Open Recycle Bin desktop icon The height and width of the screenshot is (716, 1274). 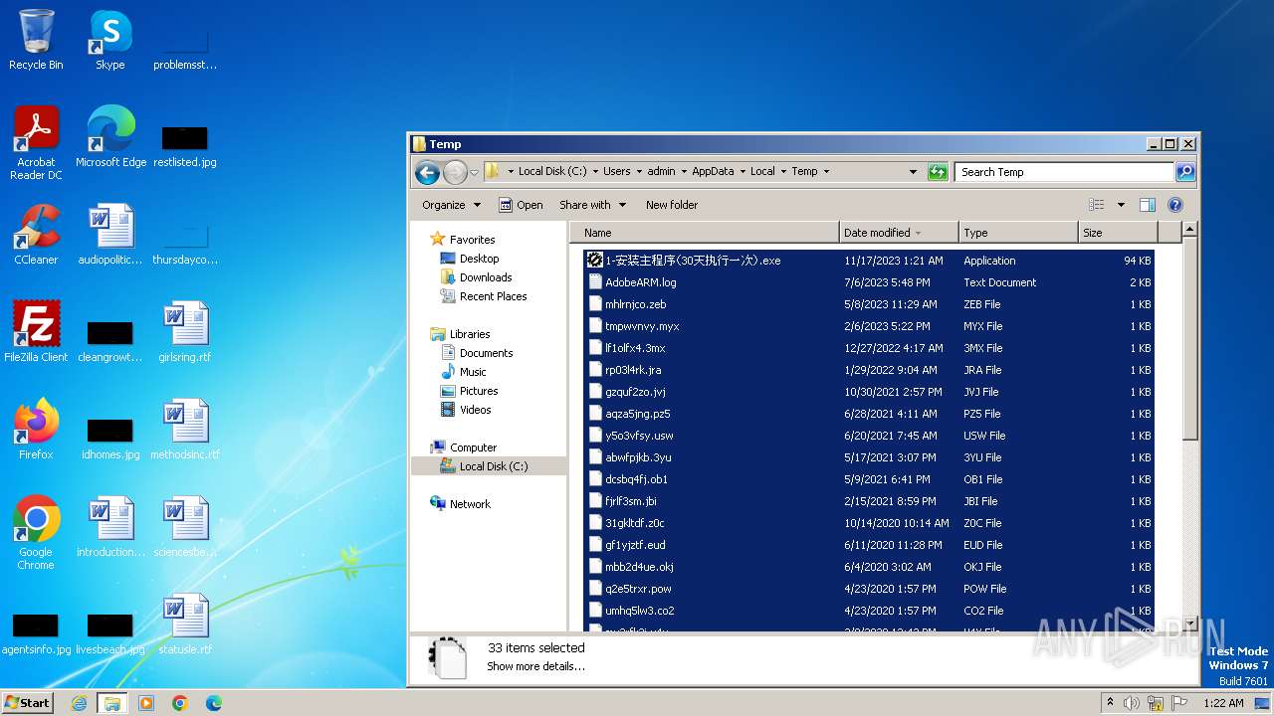pos(36,41)
